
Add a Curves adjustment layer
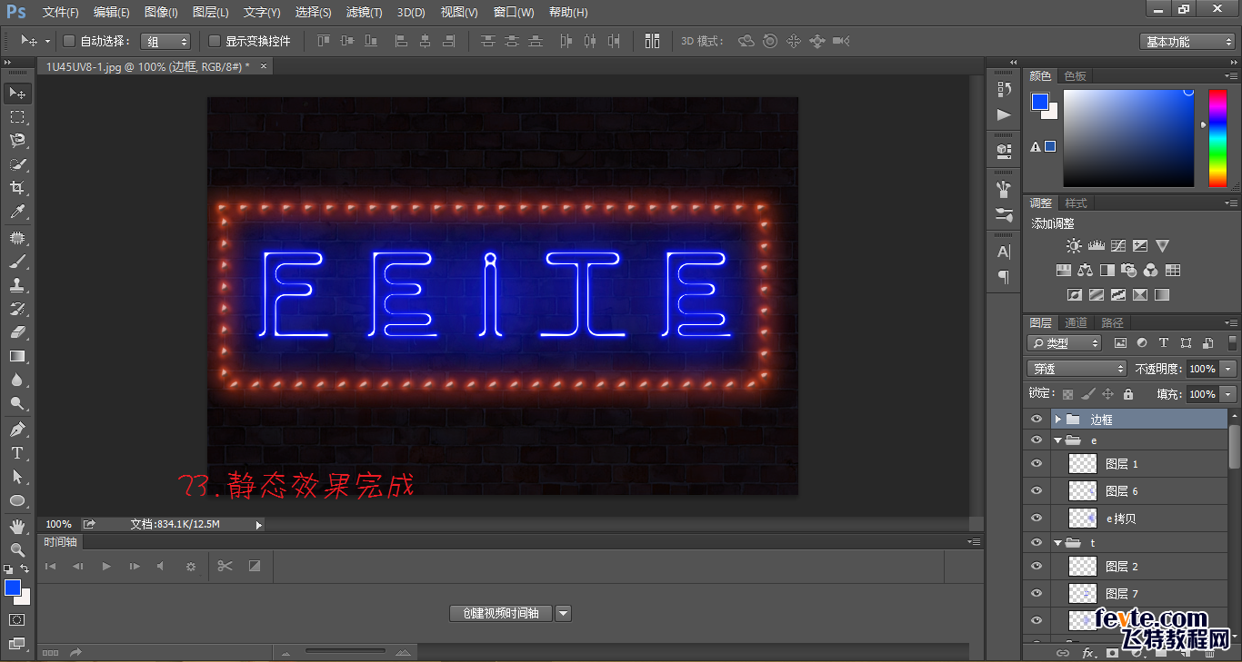click(1117, 245)
